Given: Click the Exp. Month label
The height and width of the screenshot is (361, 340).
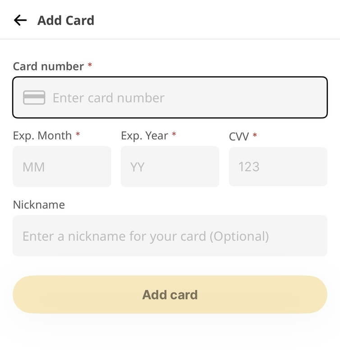Looking at the screenshot, I should [x=42, y=136].
